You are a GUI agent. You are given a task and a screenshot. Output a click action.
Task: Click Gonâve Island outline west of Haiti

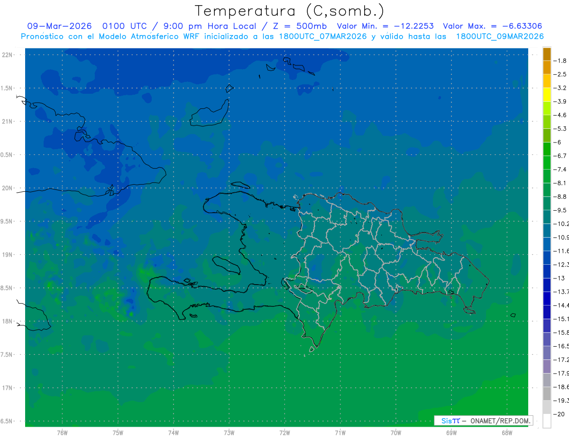226,265
